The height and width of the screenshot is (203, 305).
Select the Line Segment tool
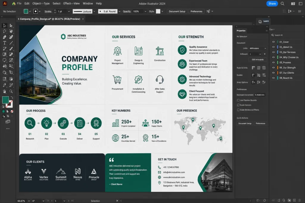pos(11,43)
